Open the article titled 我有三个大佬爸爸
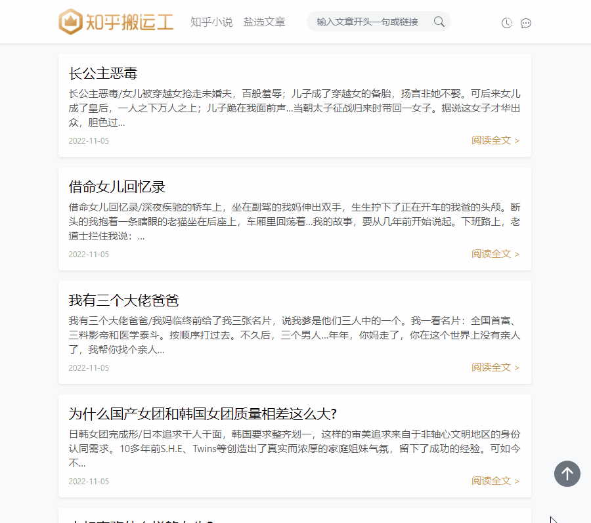 tap(123, 301)
